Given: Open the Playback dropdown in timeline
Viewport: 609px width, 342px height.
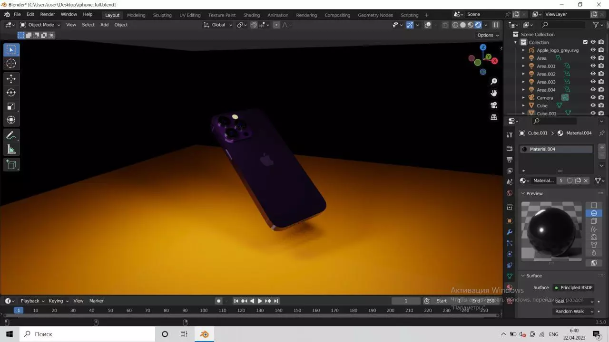Looking at the screenshot, I should pos(32,301).
